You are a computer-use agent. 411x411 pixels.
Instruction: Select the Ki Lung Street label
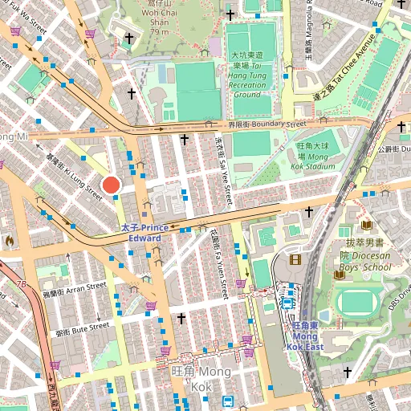tap(74, 177)
